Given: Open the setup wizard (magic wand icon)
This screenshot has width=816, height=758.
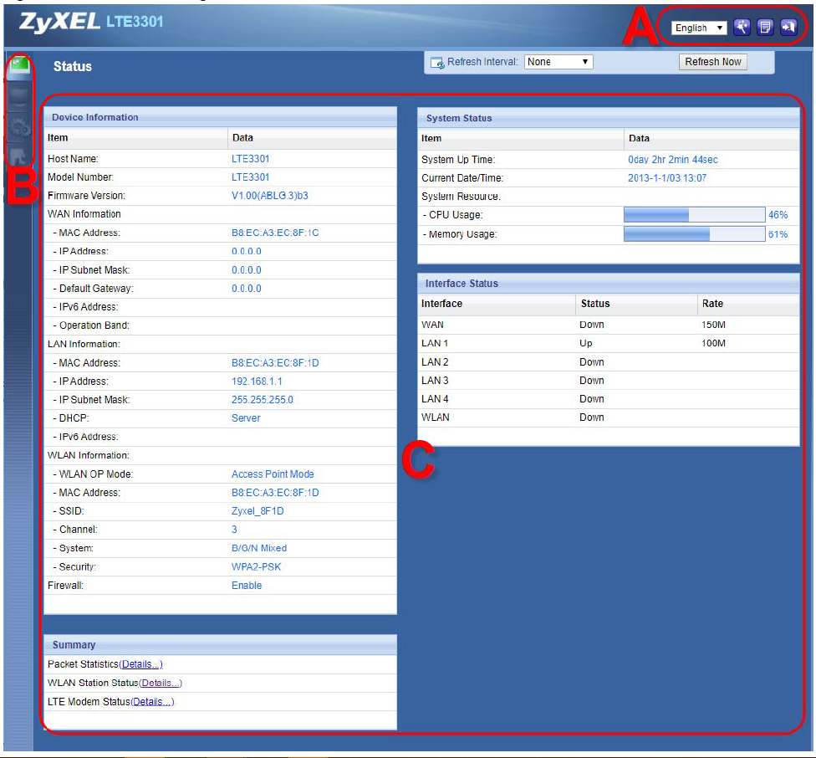Looking at the screenshot, I should click(x=742, y=27).
